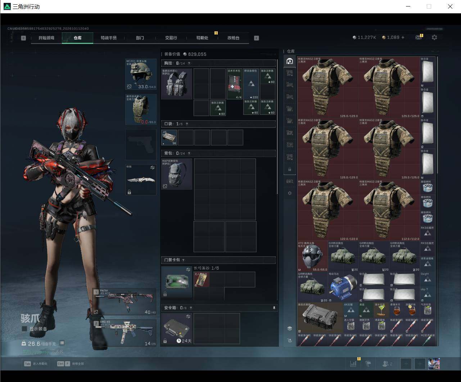Select the blue electric motor item
The image size is (461, 382).
click(343, 287)
